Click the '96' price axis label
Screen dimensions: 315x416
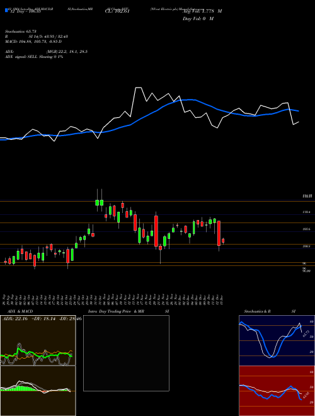click(305, 263)
